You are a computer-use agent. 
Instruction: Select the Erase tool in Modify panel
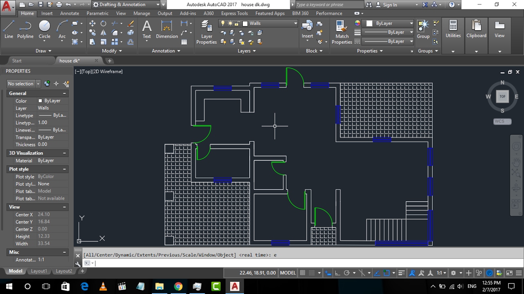tap(131, 23)
